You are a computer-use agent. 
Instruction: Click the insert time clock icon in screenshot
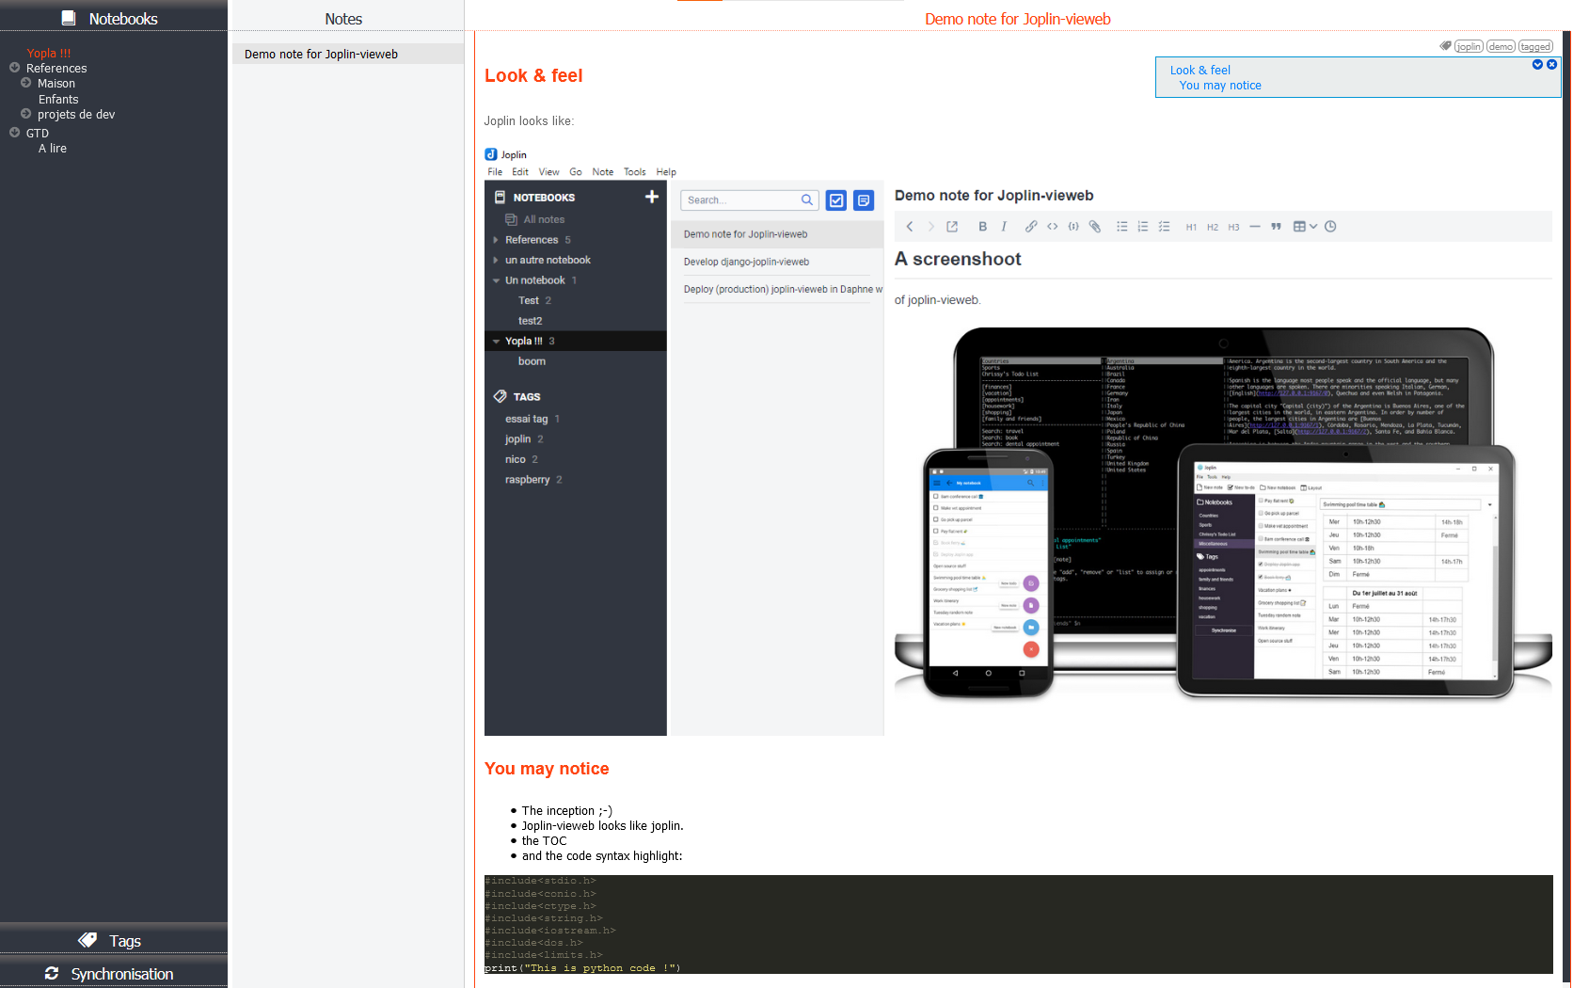[1330, 226]
